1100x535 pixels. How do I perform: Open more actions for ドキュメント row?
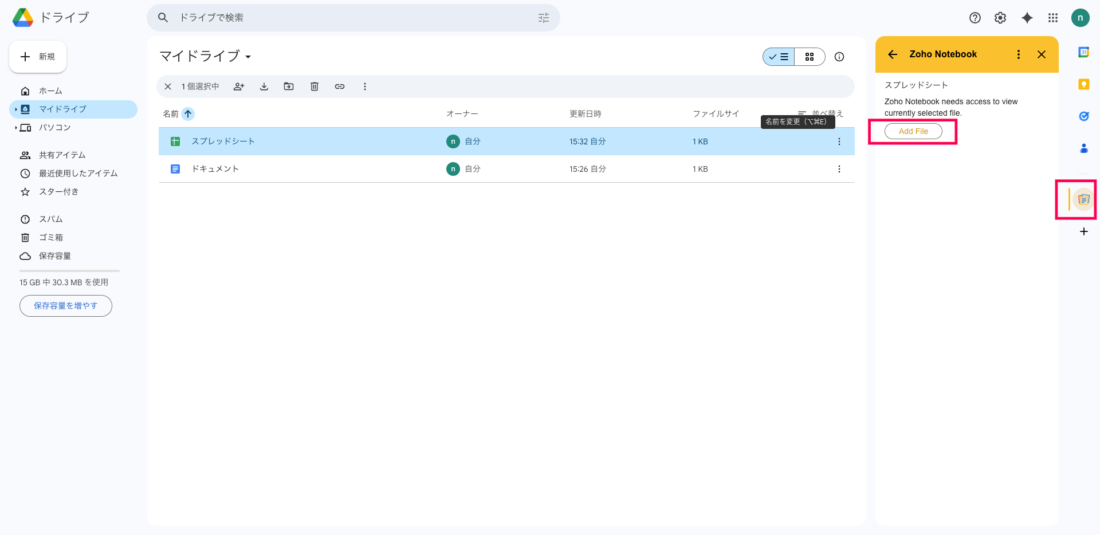(x=839, y=169)
